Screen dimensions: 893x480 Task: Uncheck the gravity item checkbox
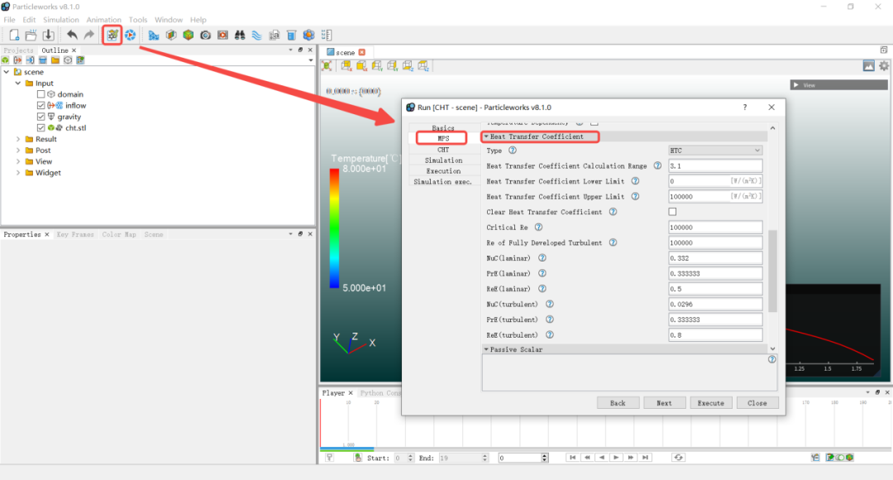pyautogui.click(x=41, y=117)
